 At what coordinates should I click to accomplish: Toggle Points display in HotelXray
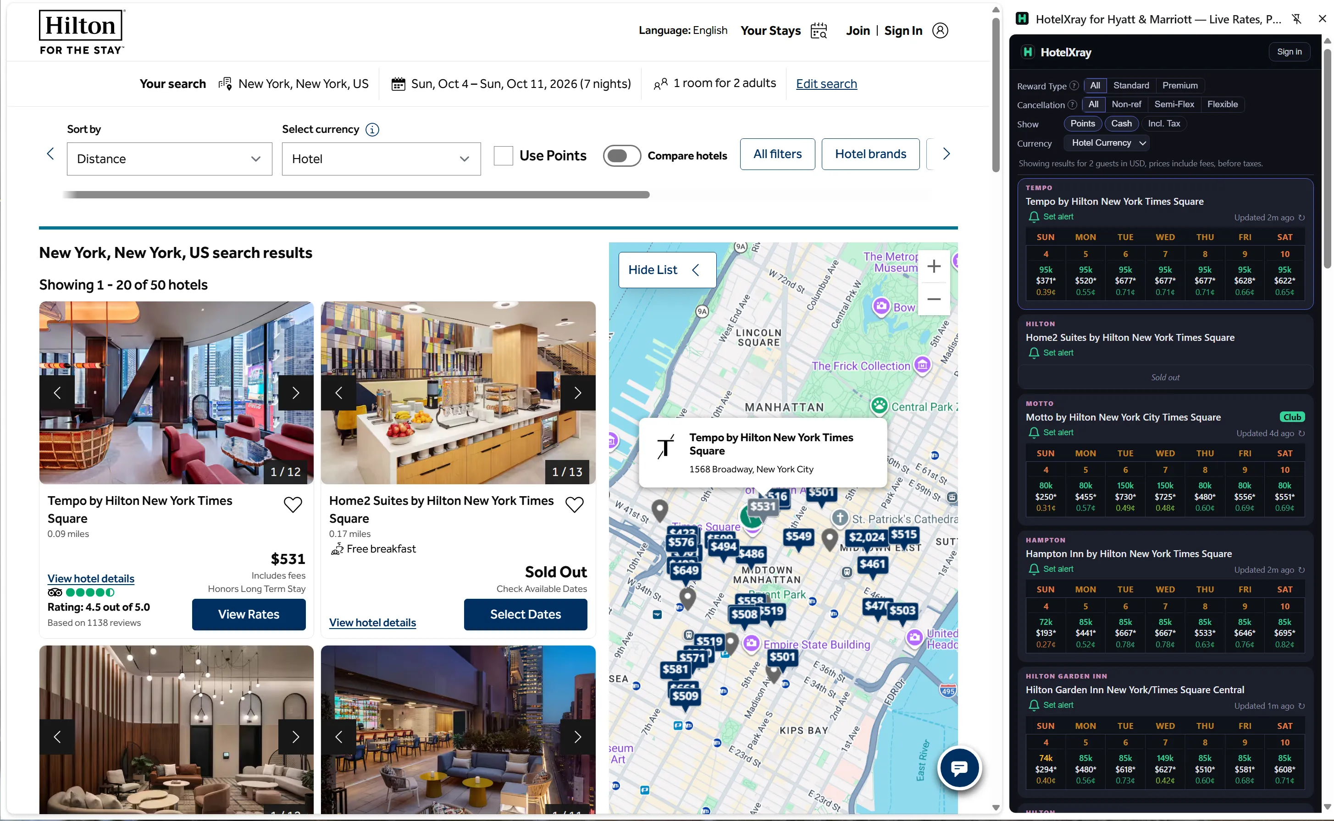pos(1082,124)
